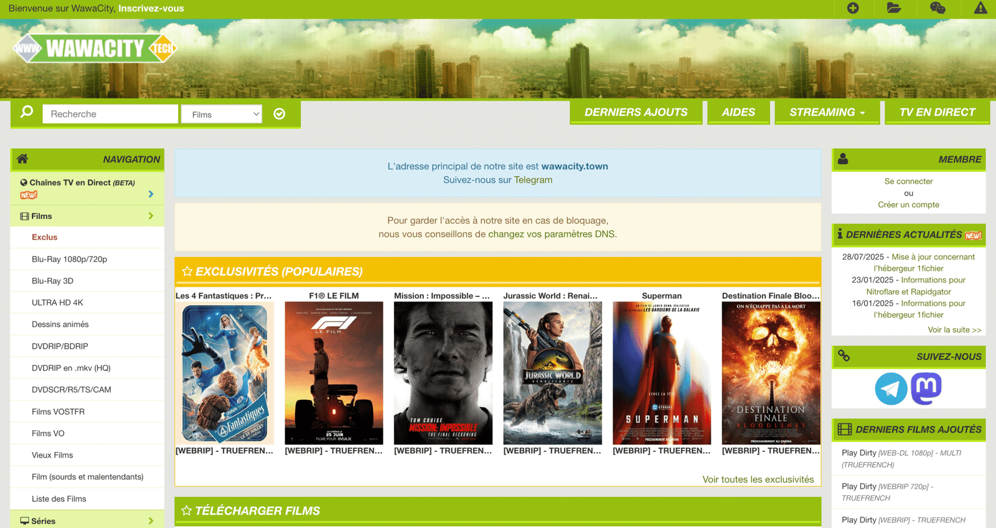Open the Telegram icon under Suivez-nous
The width and height of the screenshot is (996, 528).
[x=891, y=389]
